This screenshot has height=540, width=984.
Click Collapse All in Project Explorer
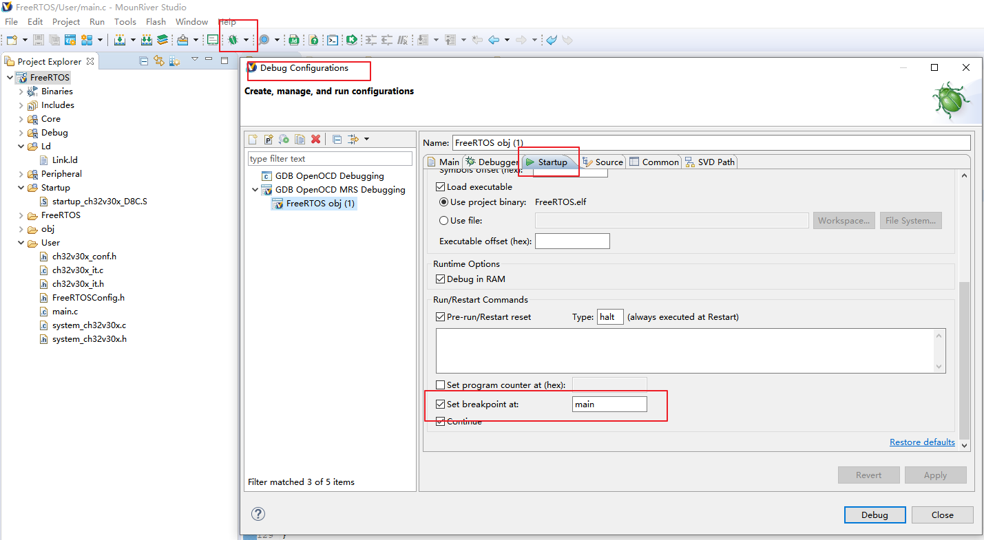144,61
